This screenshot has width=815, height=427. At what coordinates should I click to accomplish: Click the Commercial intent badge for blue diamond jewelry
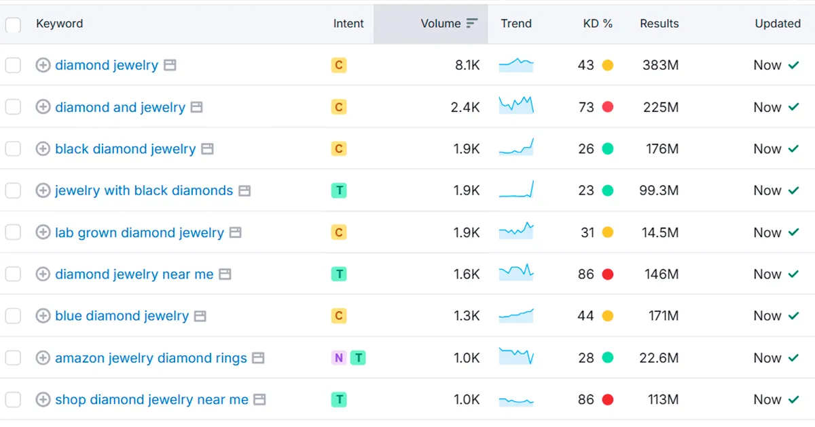pos(339,316)
